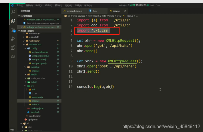Click the 腾讯会议 indicator in title bar

141,5
